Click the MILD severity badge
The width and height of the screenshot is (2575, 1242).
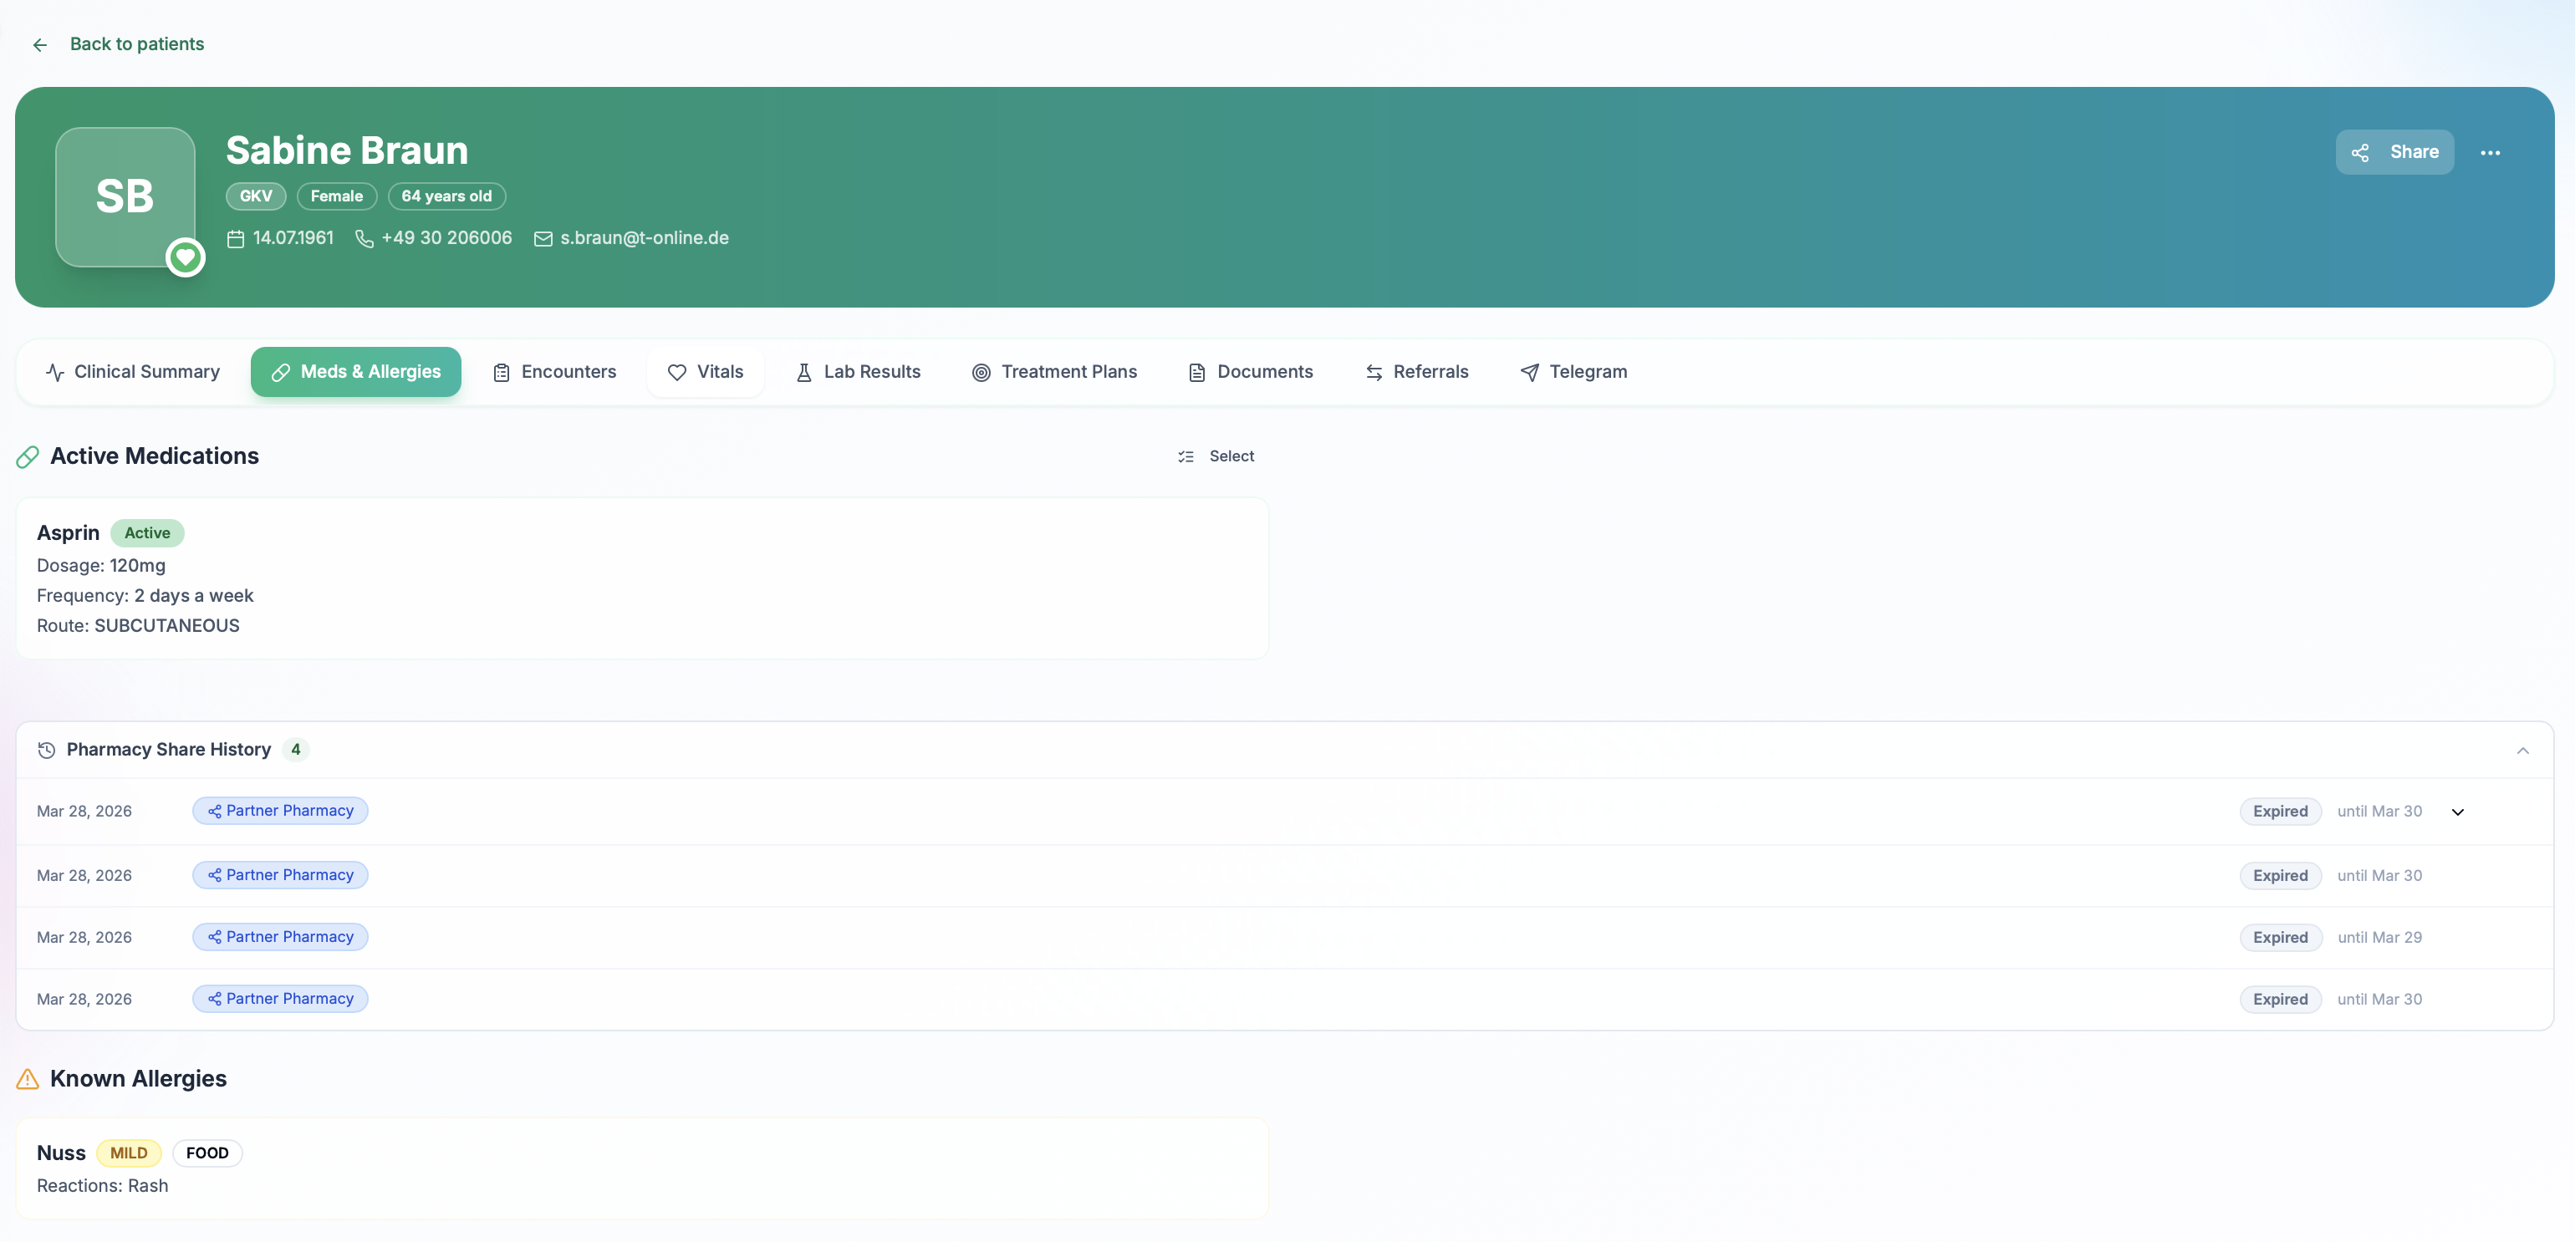pyautogui.click(x=129, y=1152)
